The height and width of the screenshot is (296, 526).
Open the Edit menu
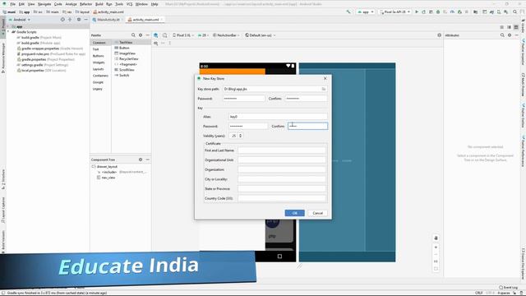tap(21, 4)
